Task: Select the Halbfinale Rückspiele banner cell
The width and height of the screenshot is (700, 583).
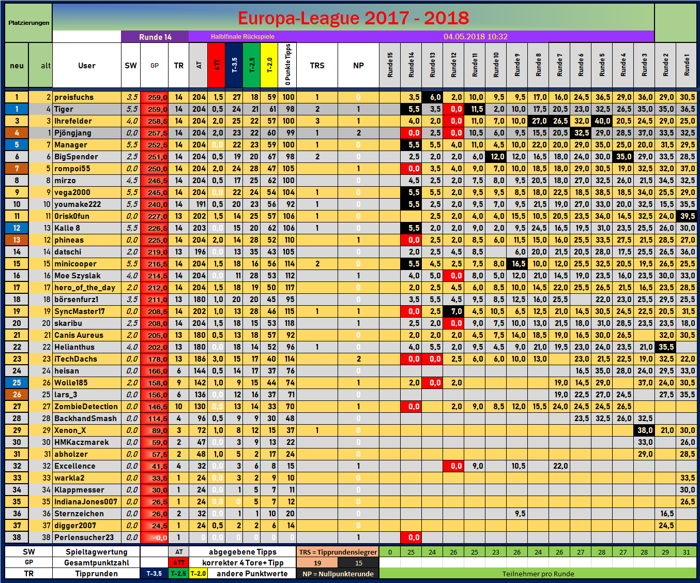Action: click(x=242, y=37)
